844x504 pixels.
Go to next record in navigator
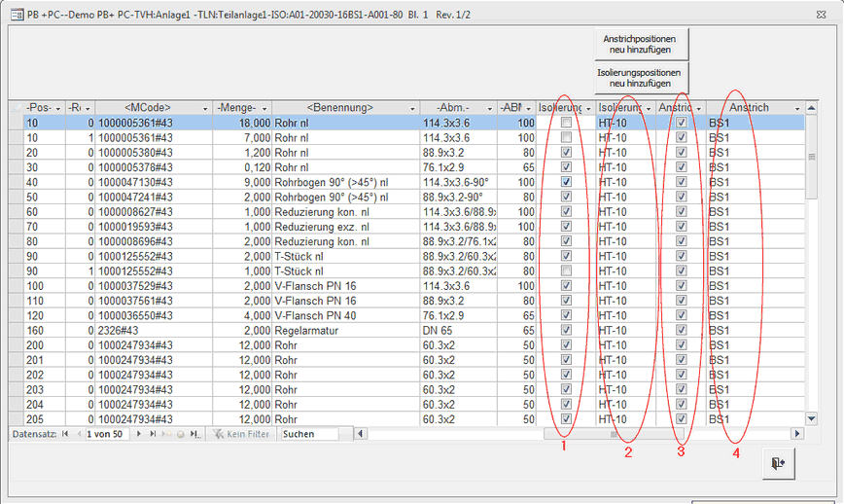(139, 434)
